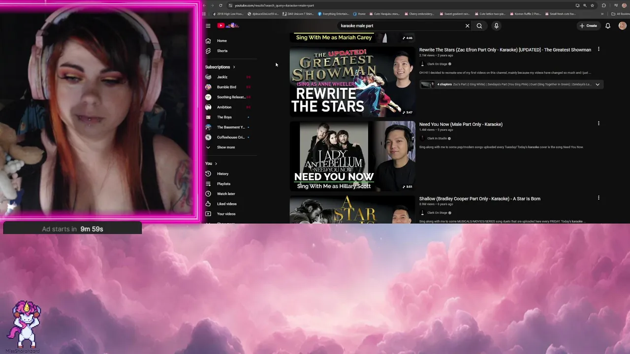Open the DAB Unicorn T Shirt bookmark
This screenshot has width=630, height=354.
(298, 14)
